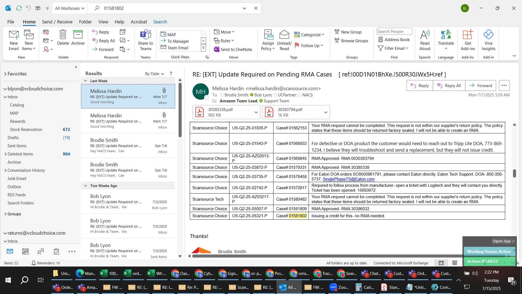The width and height of the screenshot is (522, 294).
Task: Click the SinglePhaseTS@Eaton.com link
Action: [x=349, y=179]
